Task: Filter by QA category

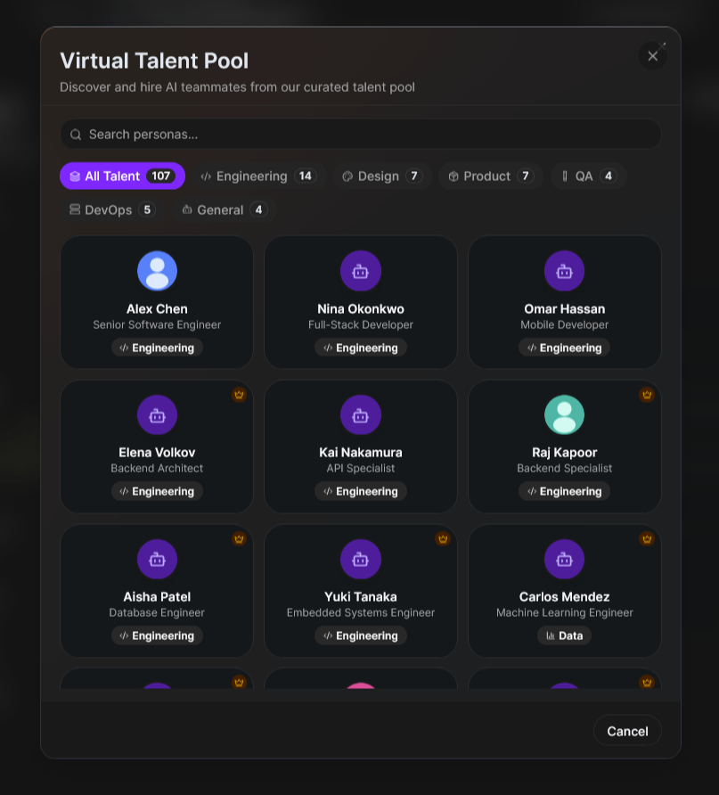Action: click(x=587, y=176)
